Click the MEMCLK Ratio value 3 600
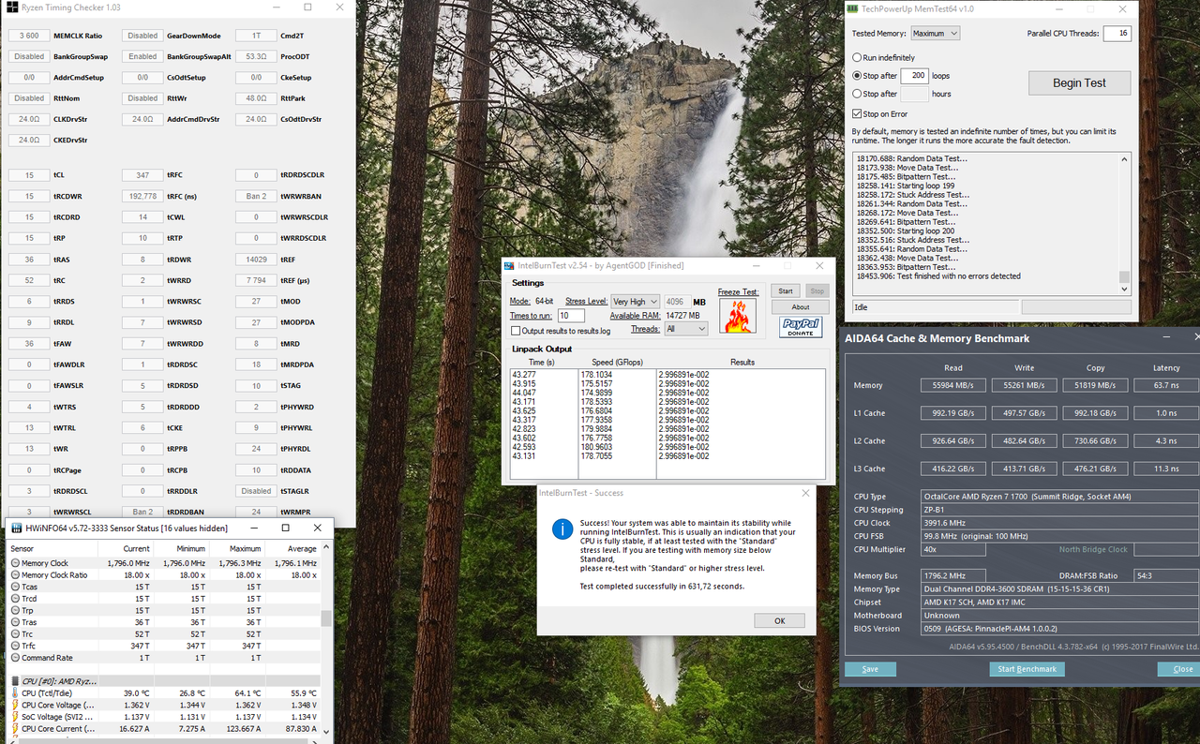Image resolution: width=1200 pixels, height=744 pixels. point(29,36)
